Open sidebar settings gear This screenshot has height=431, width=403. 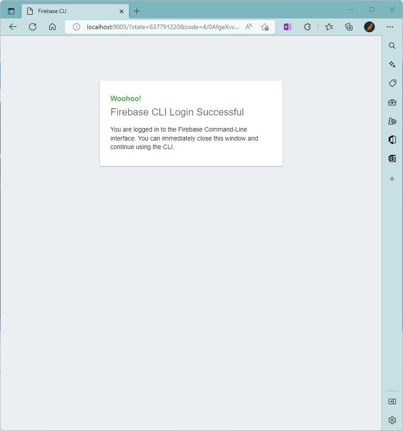pos(392,420)
